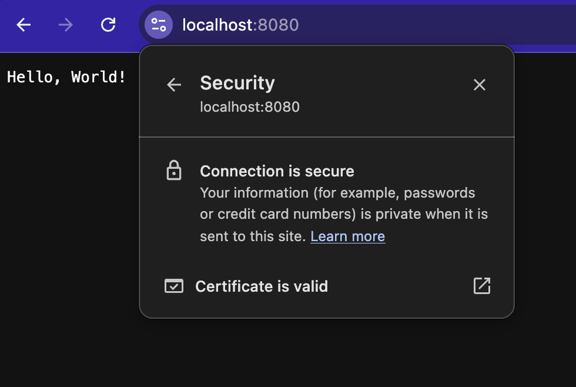Reload the current page

[108, 25]
